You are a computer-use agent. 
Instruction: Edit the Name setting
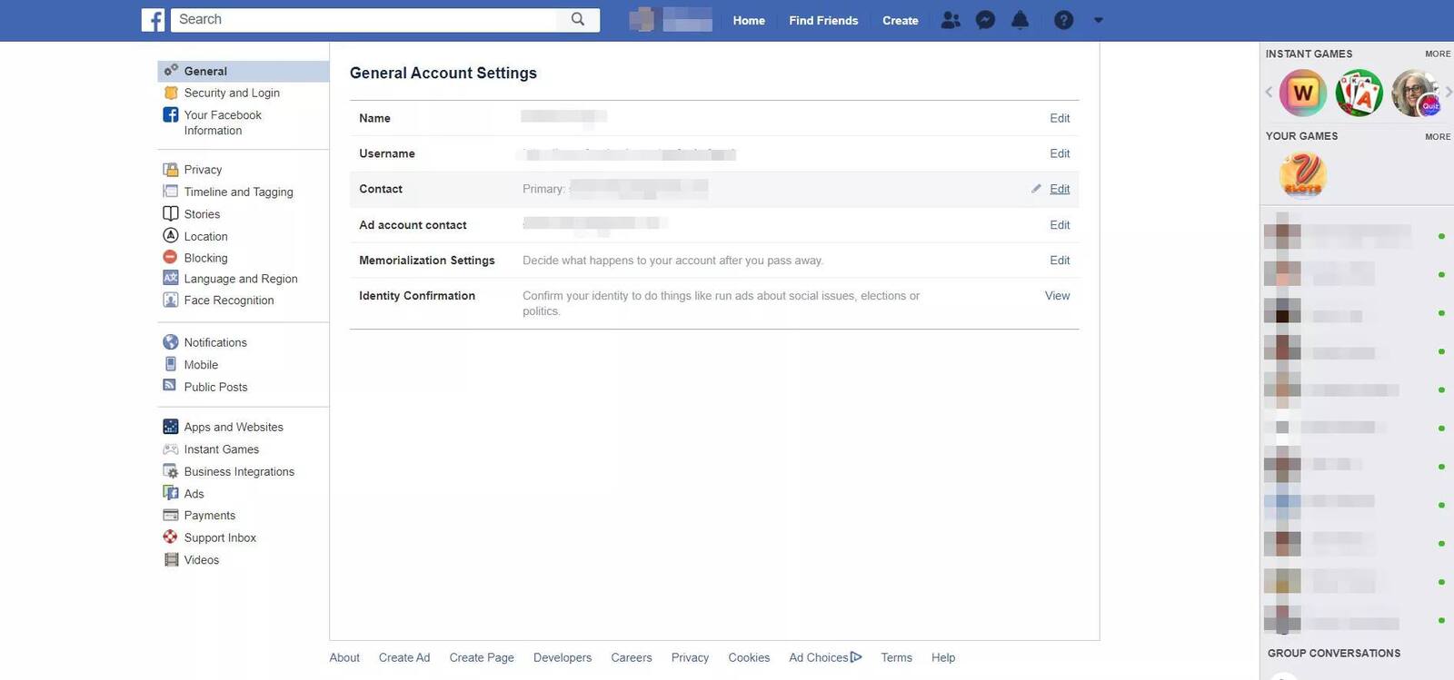[x=1060, y=118]
